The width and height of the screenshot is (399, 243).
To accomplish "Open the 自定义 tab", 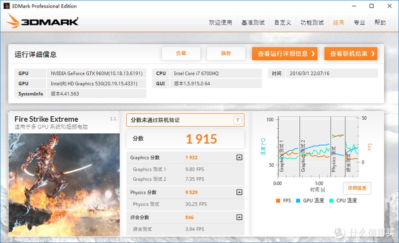I will pos(282,22).
